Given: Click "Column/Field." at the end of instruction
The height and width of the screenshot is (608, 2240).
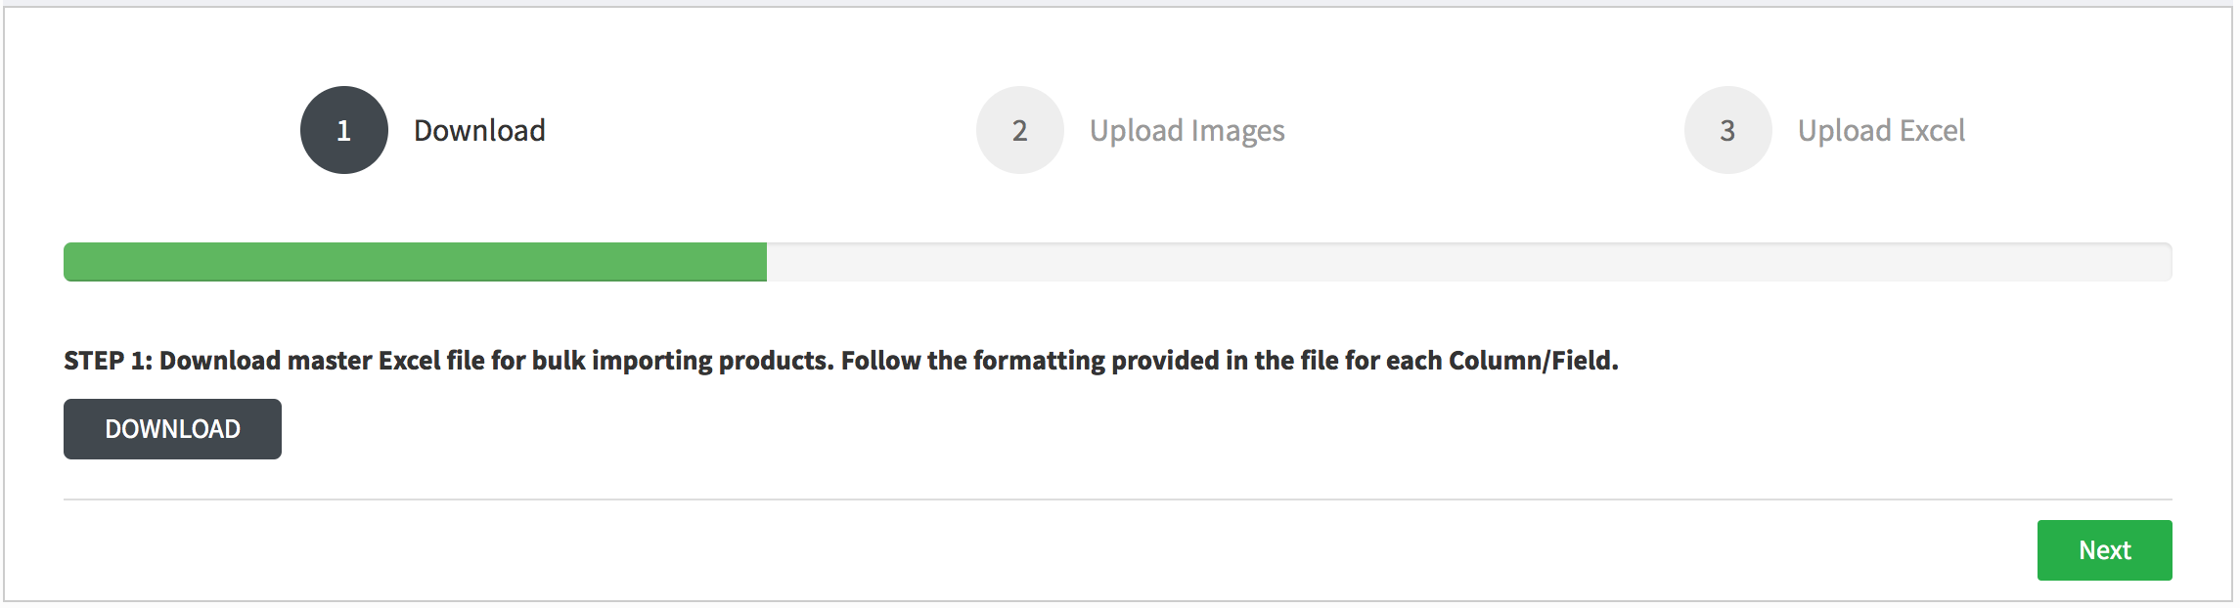Looking at the screenshot, I should coord(1533,361).
